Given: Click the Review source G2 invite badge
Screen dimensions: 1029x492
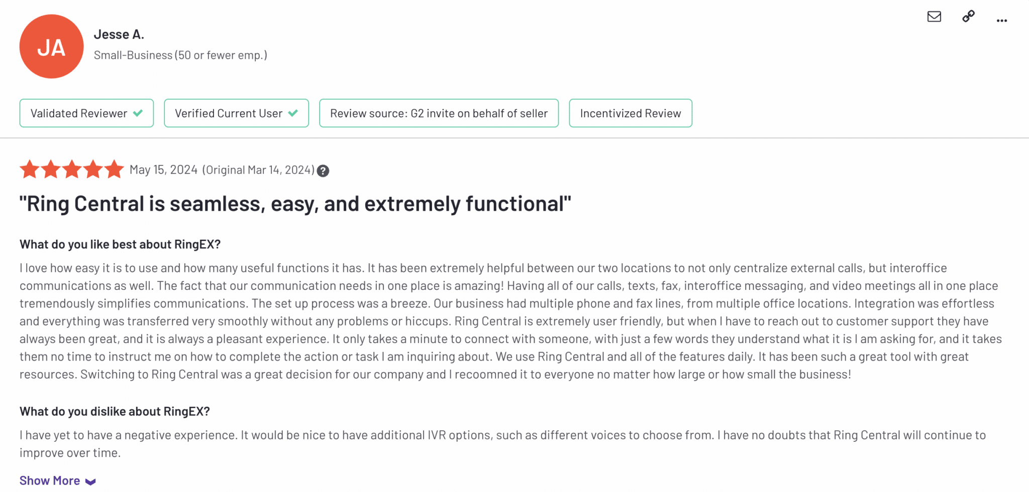Looking at the screenshot, I should (439, 113).
